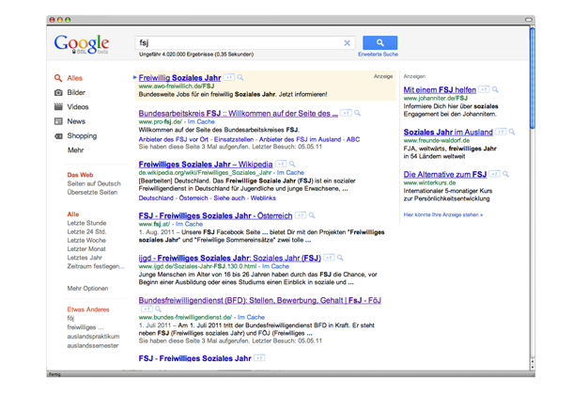Open the Shopping cart icon filter
The width and height of the screenshot is (573, 395).
point(58,135)
